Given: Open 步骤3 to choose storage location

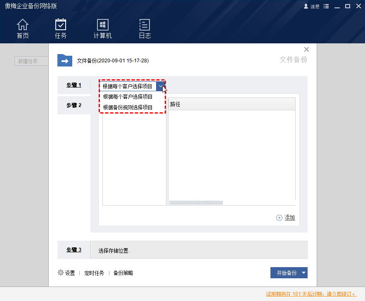Looking at the screenshot, I should point(74,249).
